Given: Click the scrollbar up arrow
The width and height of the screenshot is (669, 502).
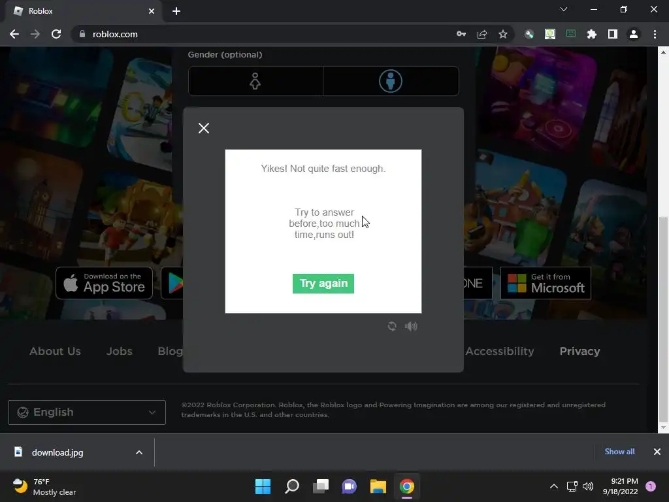Looking at the screenshot, I should click(x=663, y=52).
